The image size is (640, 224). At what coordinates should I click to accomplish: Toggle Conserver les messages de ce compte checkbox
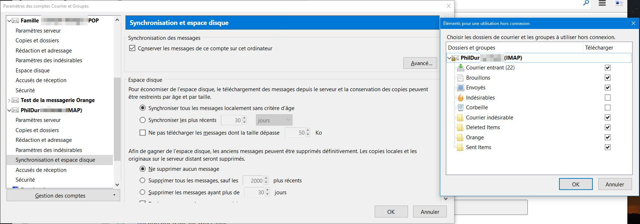pos(132,48)
